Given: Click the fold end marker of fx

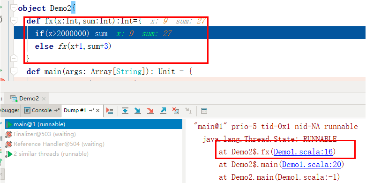Looking at the screenshot, I should 14,58.
